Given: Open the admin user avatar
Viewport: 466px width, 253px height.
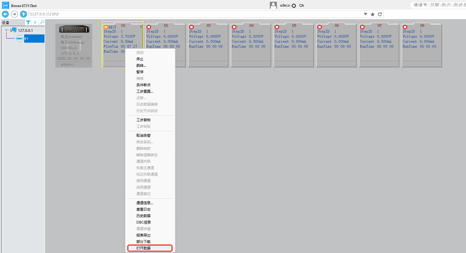Looking at the screenshot, I should [273, 5].
